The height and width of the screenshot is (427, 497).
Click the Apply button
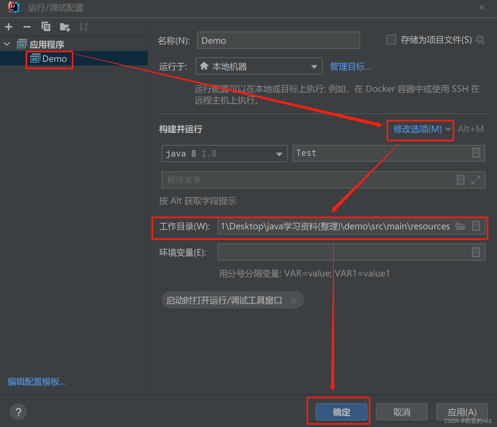(x=462, y=412)
